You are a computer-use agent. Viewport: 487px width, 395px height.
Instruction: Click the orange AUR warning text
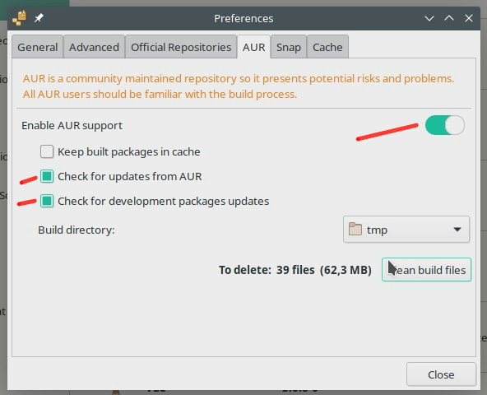coord(239,86)
